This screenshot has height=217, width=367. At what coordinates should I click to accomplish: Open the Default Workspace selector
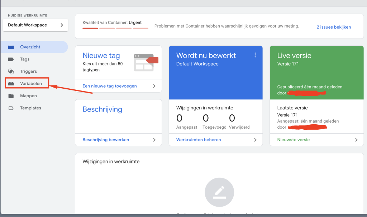click(35, 25)
